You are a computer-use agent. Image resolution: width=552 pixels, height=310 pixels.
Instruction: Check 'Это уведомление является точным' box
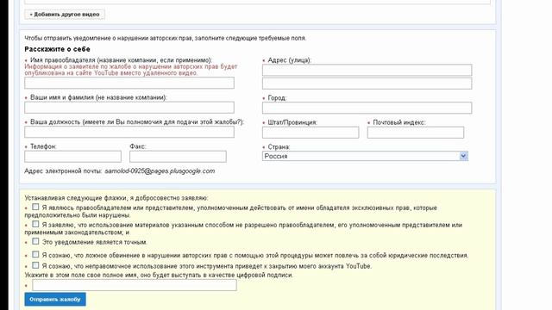pos(35,241)
